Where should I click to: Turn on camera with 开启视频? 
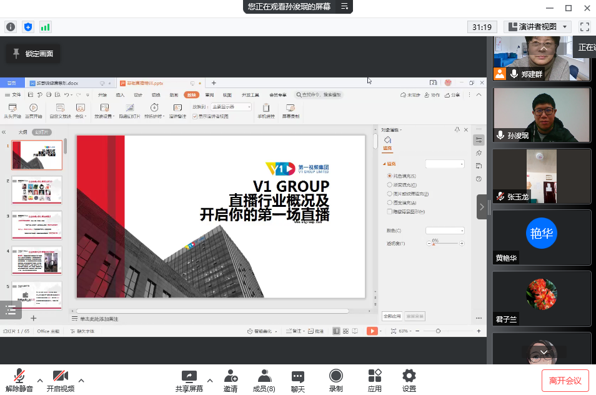pos(61,381)
